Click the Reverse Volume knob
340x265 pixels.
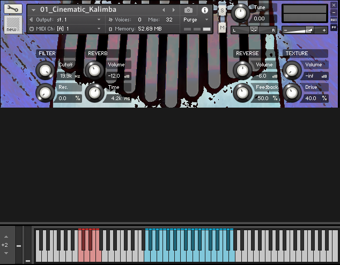click(242, 70)
